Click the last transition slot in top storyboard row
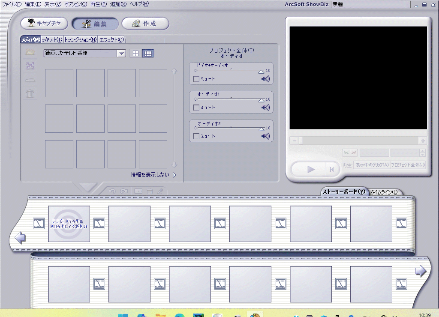 [x=401, y=224]
